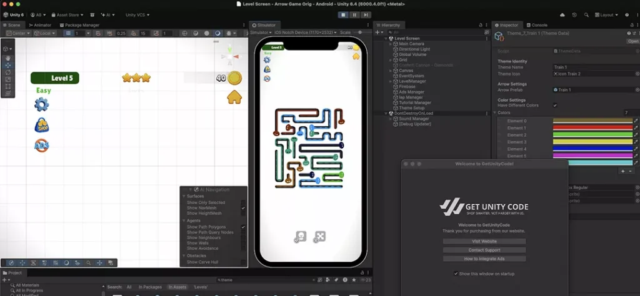Open the Asset Store dropdown
640x296 pixels.
(67, 15)
